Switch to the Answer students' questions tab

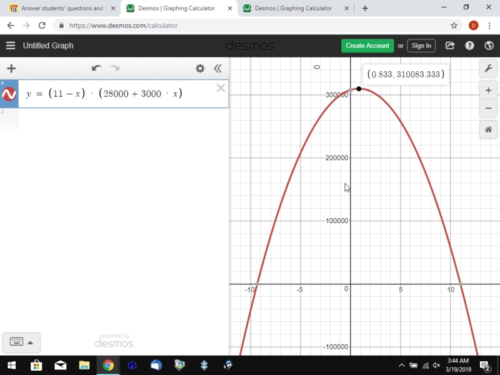point(62,8)
